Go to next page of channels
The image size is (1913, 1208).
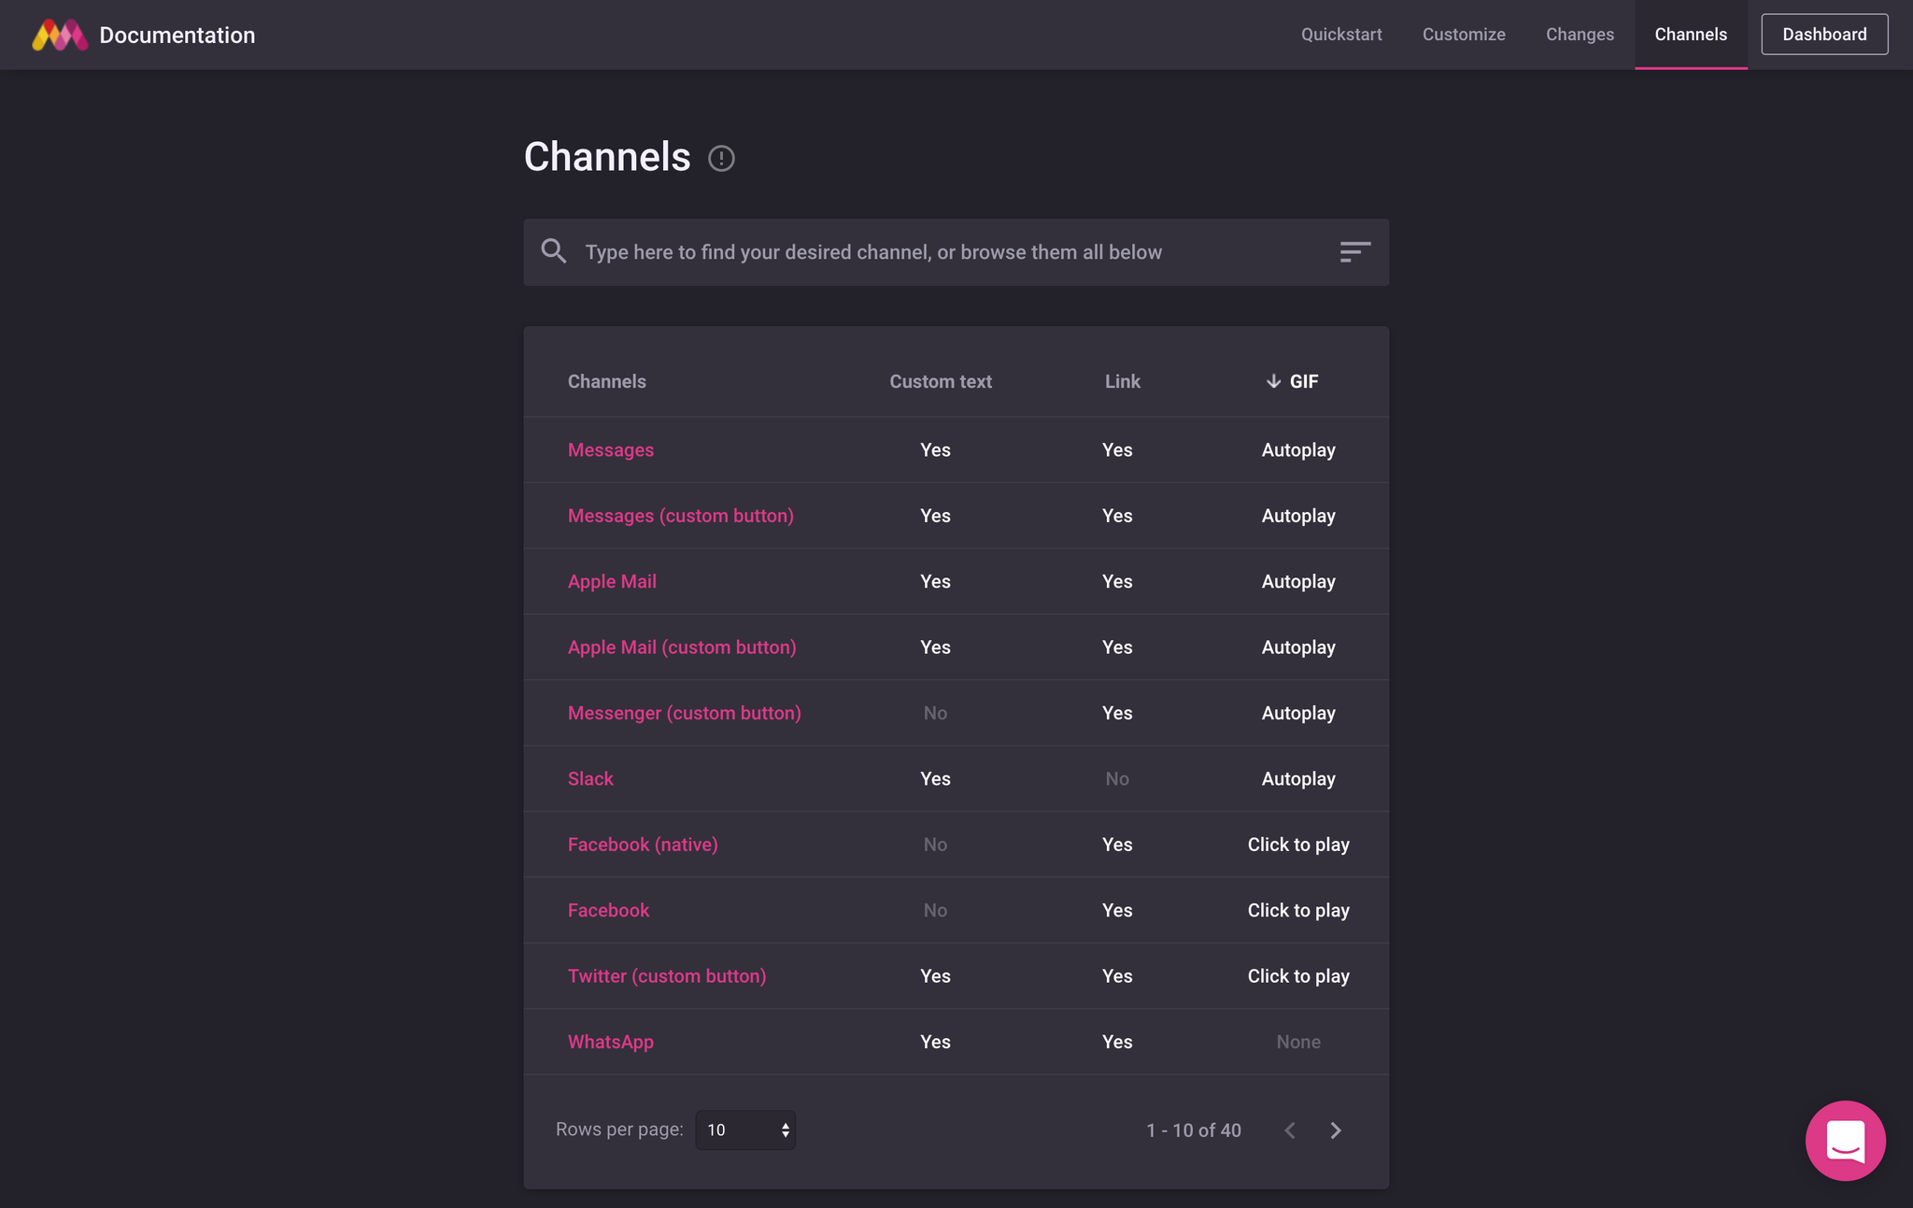coord(1336,1130)
